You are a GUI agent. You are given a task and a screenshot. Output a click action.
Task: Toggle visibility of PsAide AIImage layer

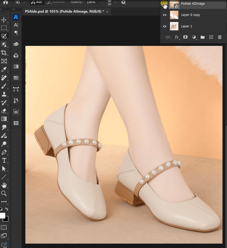(164, 5)
